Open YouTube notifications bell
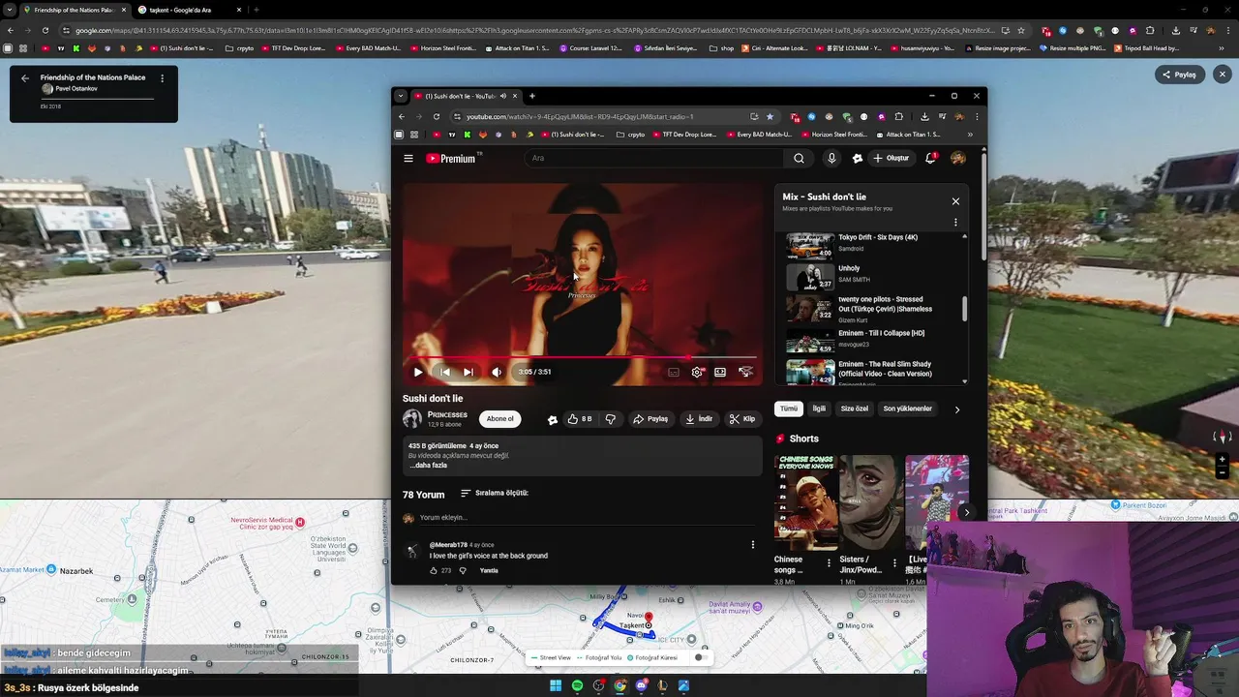This screenshot has width=1239, height=697. click(930, 159)
